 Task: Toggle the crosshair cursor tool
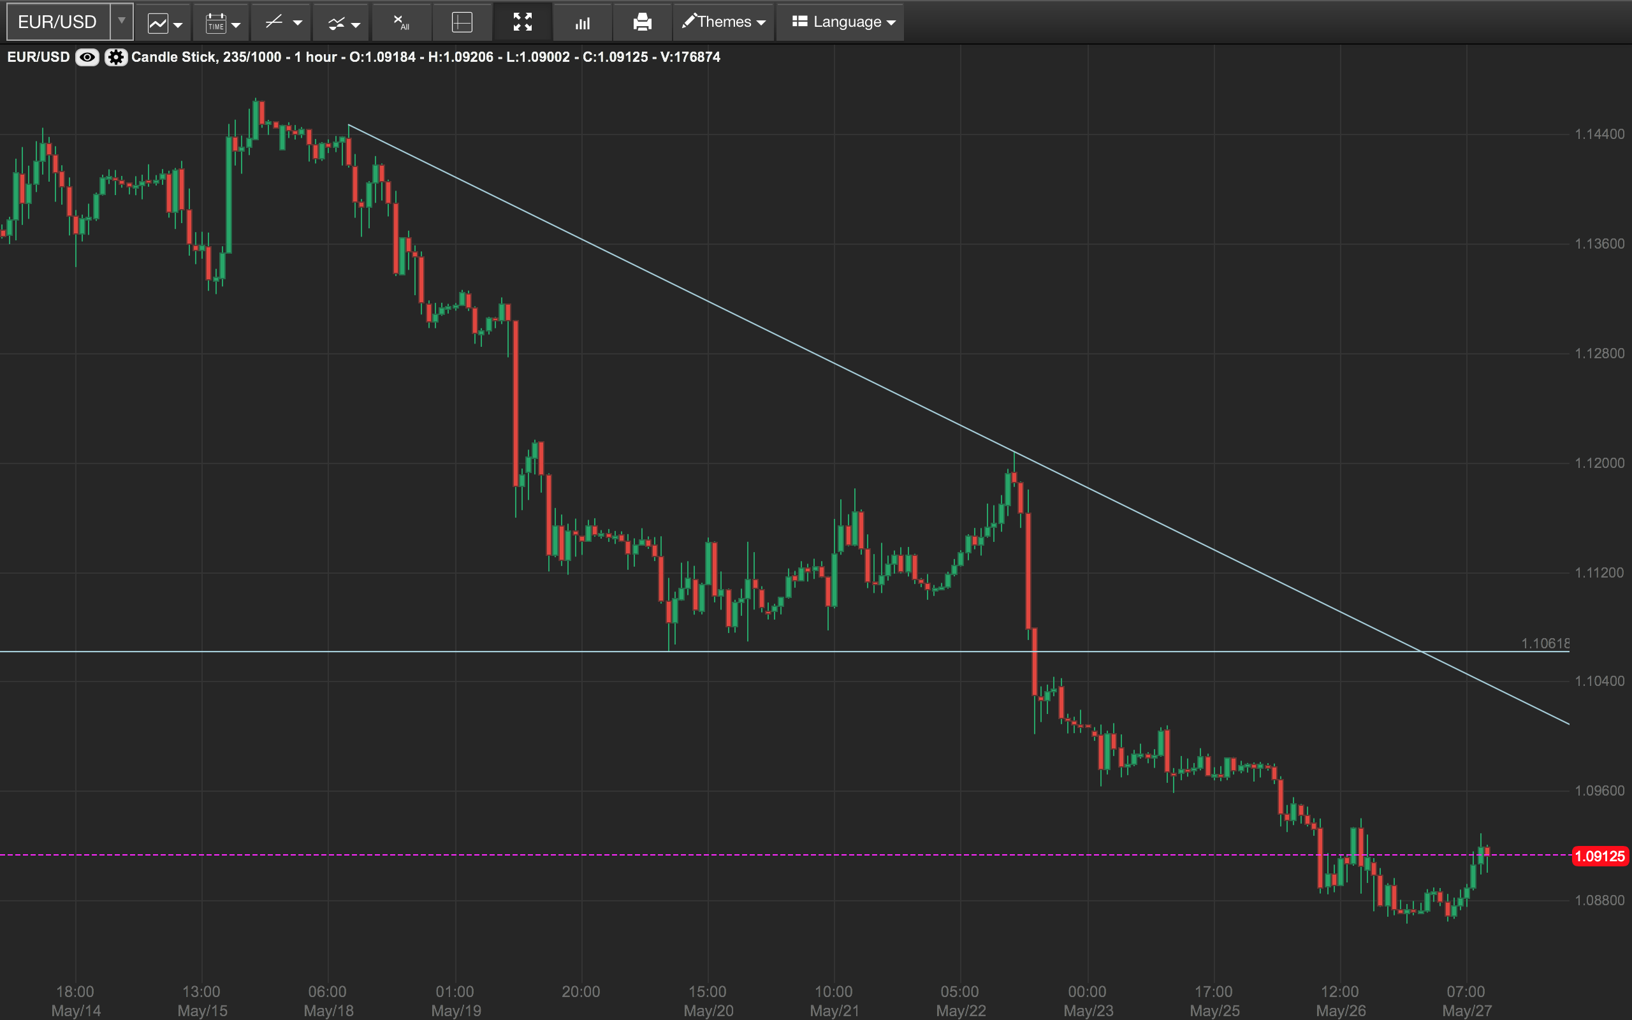(462, 23)
